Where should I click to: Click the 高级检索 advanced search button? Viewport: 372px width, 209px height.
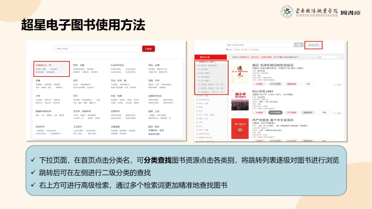[313, 45]
